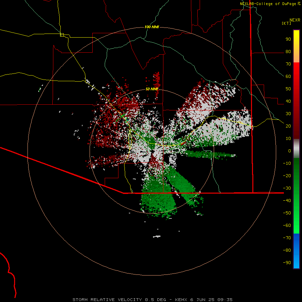Click the 0.5 DEG elevation text
This screenshot has width=302, height=302.
pyautogui.click(x=155, y=300)
